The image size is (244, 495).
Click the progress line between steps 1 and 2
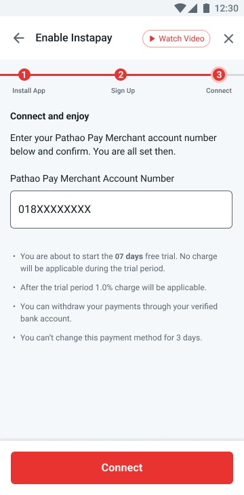(73, 75)
